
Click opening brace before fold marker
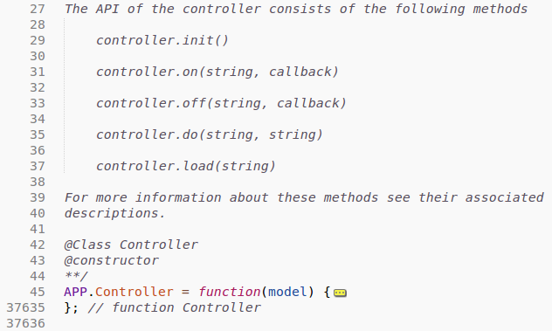[x=327, y=292]
